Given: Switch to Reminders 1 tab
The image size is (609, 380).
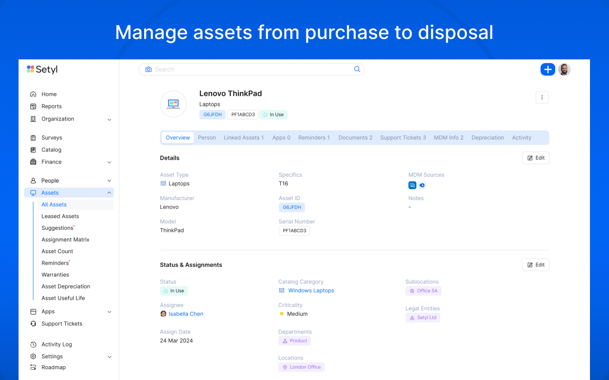Looking at the screenshot, I should click(x=314, y=138).
